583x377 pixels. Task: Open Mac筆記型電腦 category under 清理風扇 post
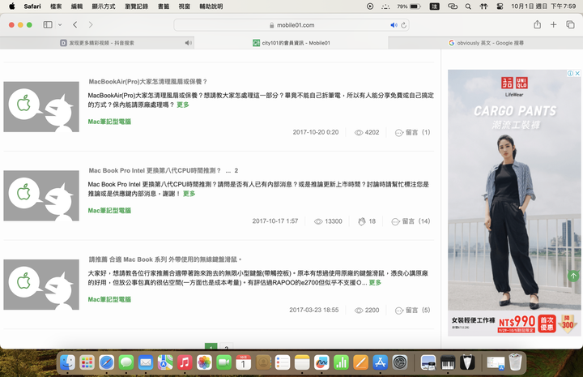point(109,122)
